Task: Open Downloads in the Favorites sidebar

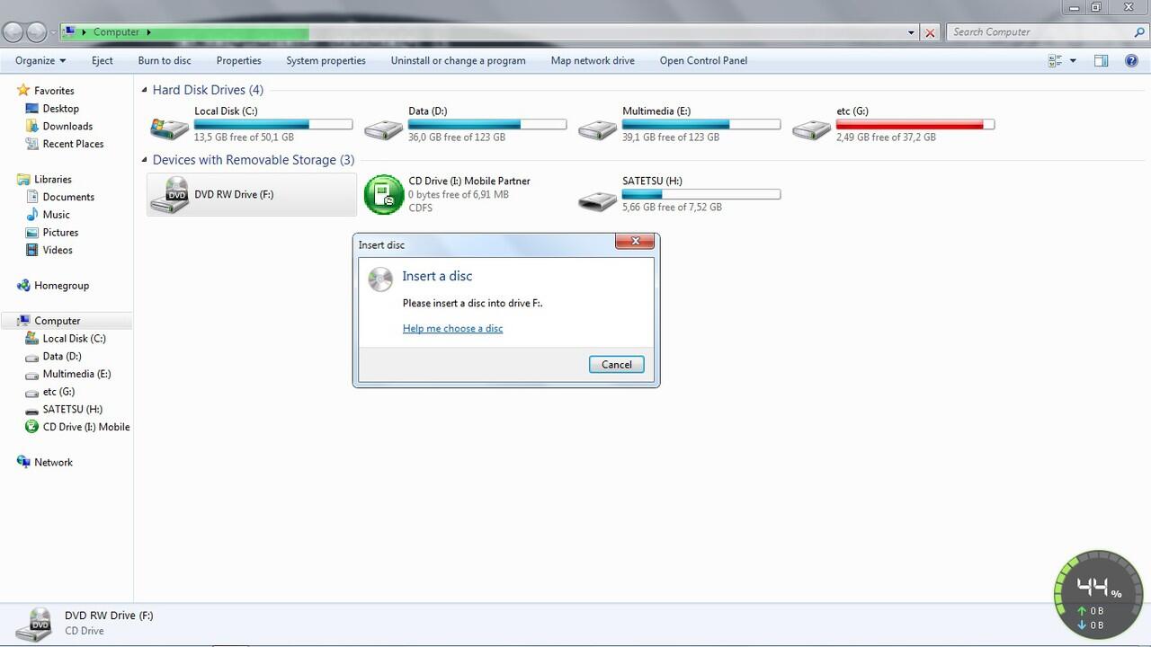Action: pyautogui.click(x=67, y=127)
